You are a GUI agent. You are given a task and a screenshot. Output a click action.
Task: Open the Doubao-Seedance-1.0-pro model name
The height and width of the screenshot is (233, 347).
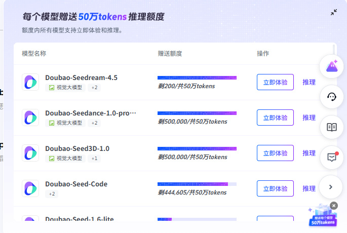pos(90,113)
